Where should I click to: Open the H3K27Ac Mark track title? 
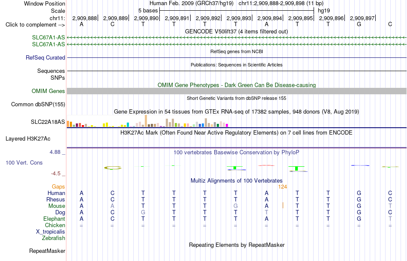click(236, 133)
